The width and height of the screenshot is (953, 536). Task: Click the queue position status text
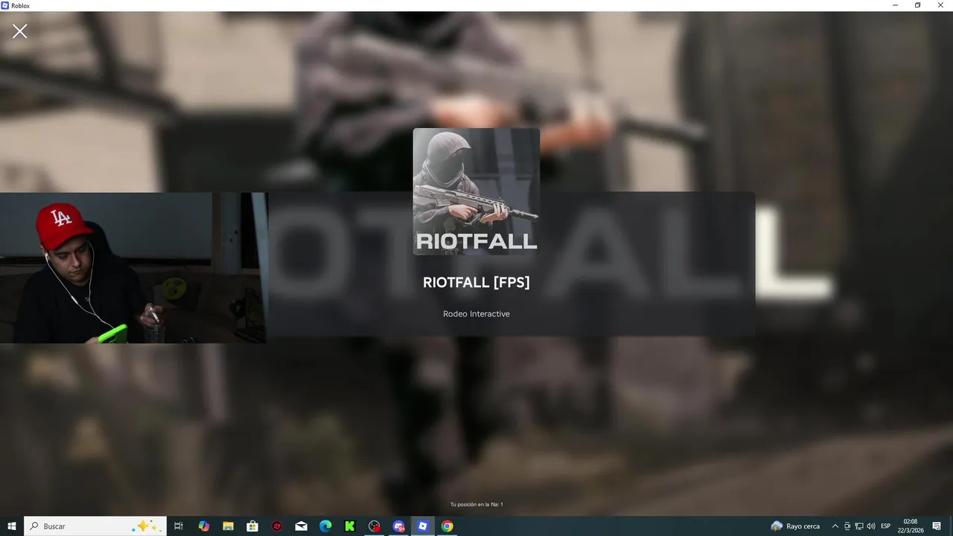click(476, 505)
